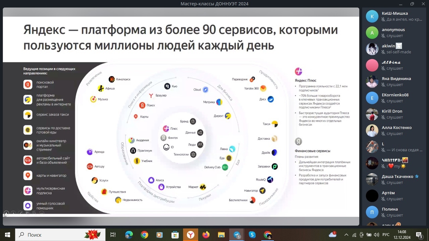
Task: Click the Финансовые сервисы heading on the slide
Action: point(312,151)
